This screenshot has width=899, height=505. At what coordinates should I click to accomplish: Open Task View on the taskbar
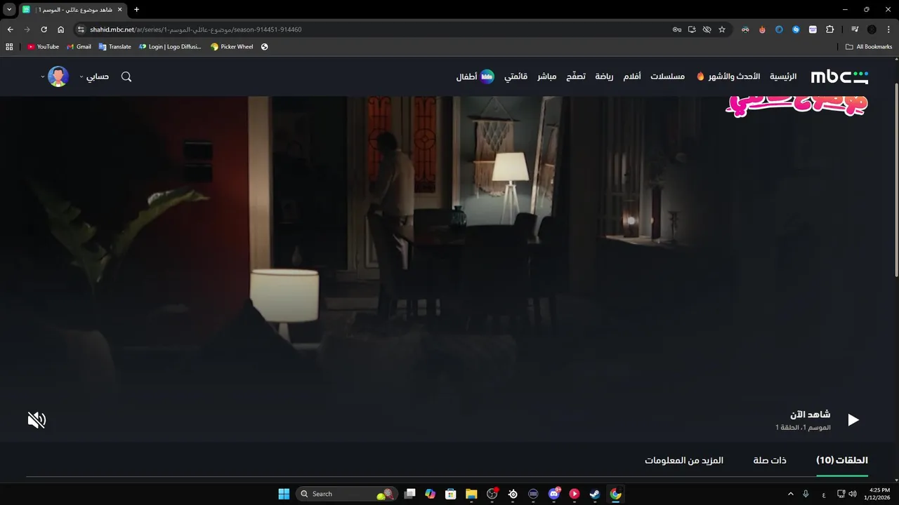click(x=410, y=494)
